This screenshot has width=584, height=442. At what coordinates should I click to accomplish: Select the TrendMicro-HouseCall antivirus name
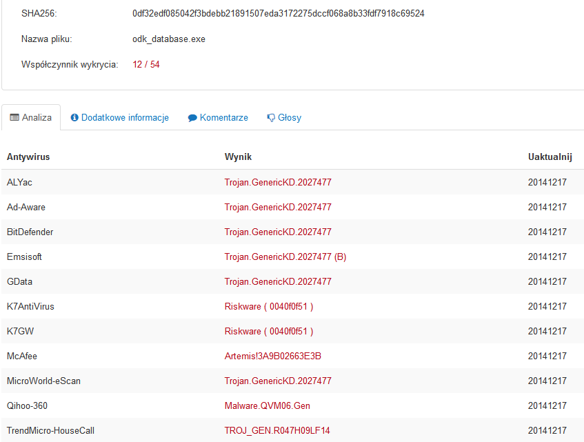pos(50,431)
